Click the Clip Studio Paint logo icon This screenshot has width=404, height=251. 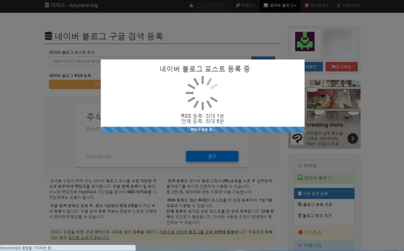click(297, 139)
